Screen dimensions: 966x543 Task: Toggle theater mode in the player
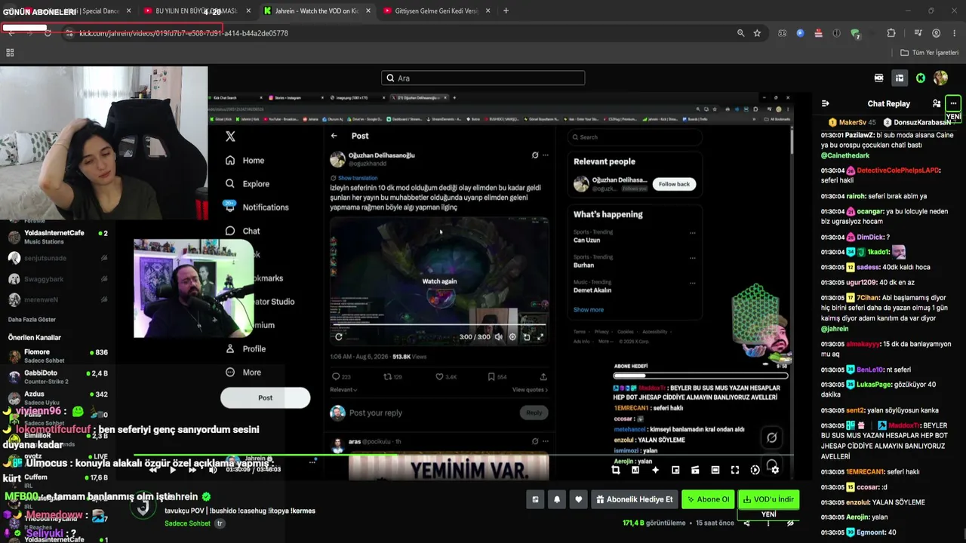(715, 470)
